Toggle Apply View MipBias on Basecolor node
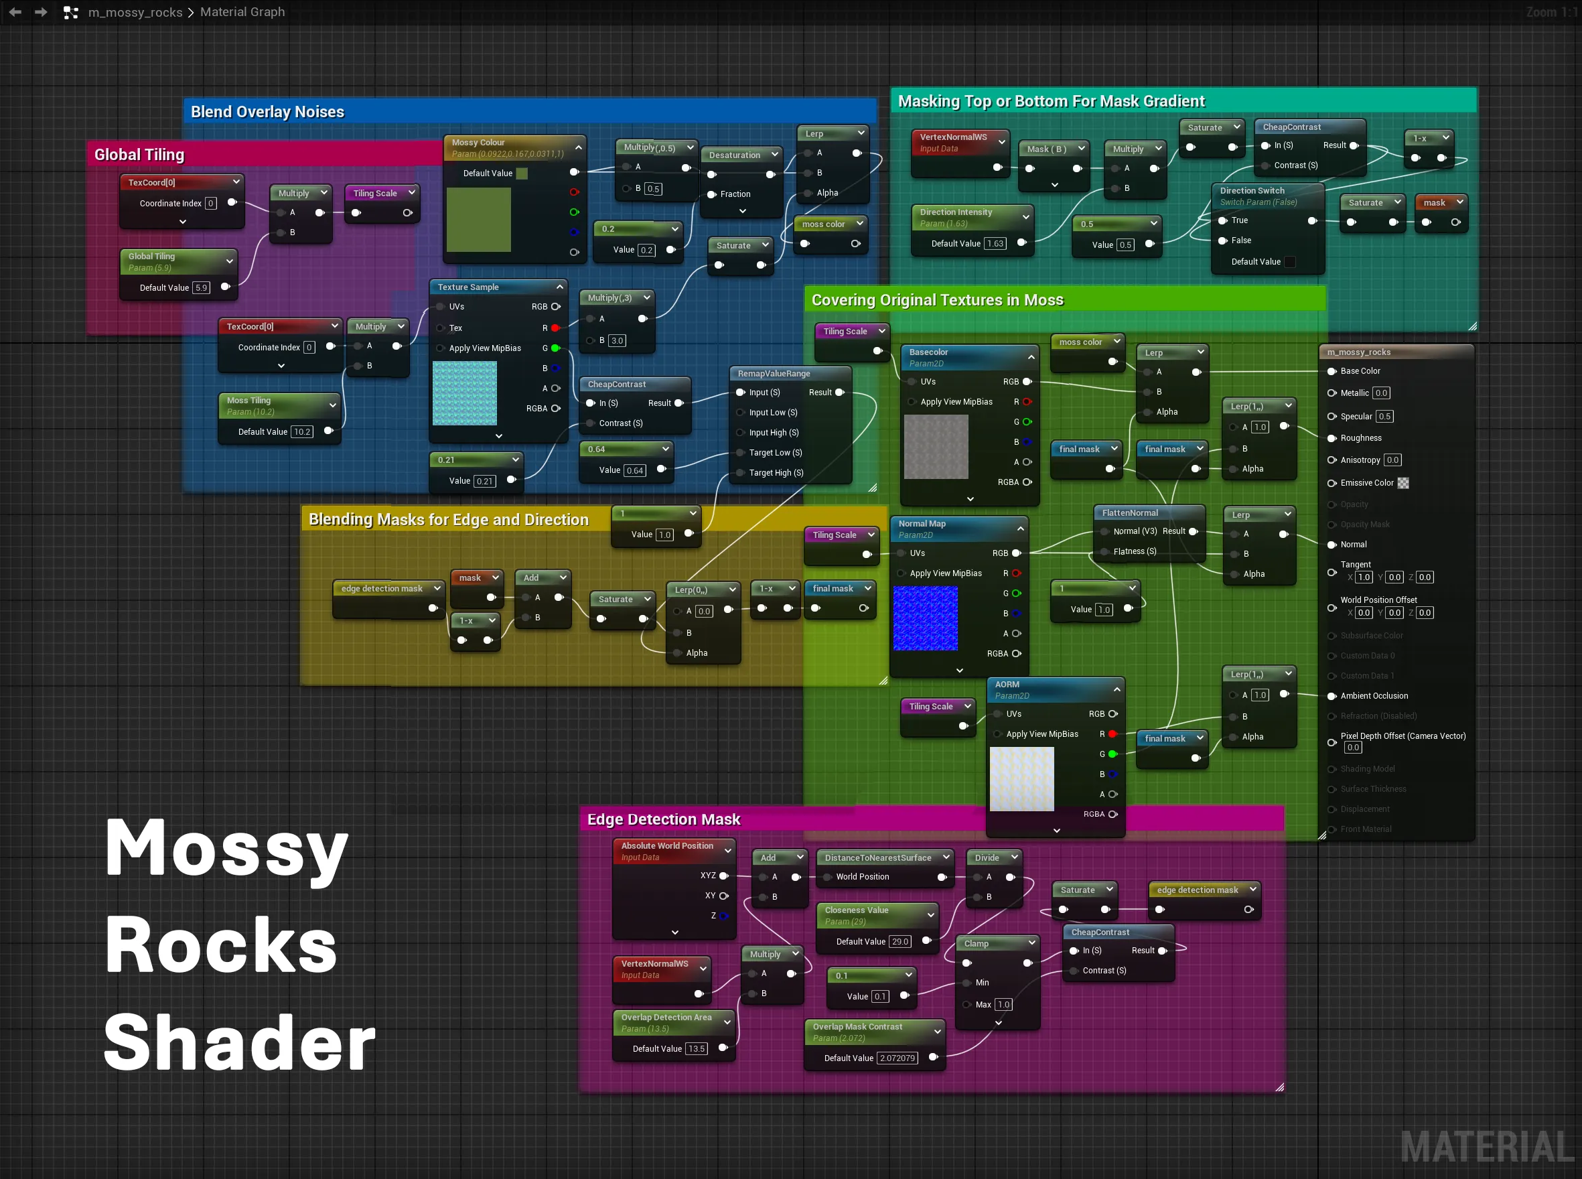1582x1179 pixels. pyautogui.click(x=912, y=402)
